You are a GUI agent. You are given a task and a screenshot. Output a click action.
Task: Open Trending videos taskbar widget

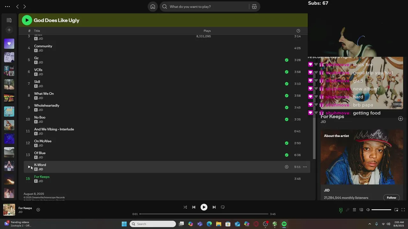18,224
